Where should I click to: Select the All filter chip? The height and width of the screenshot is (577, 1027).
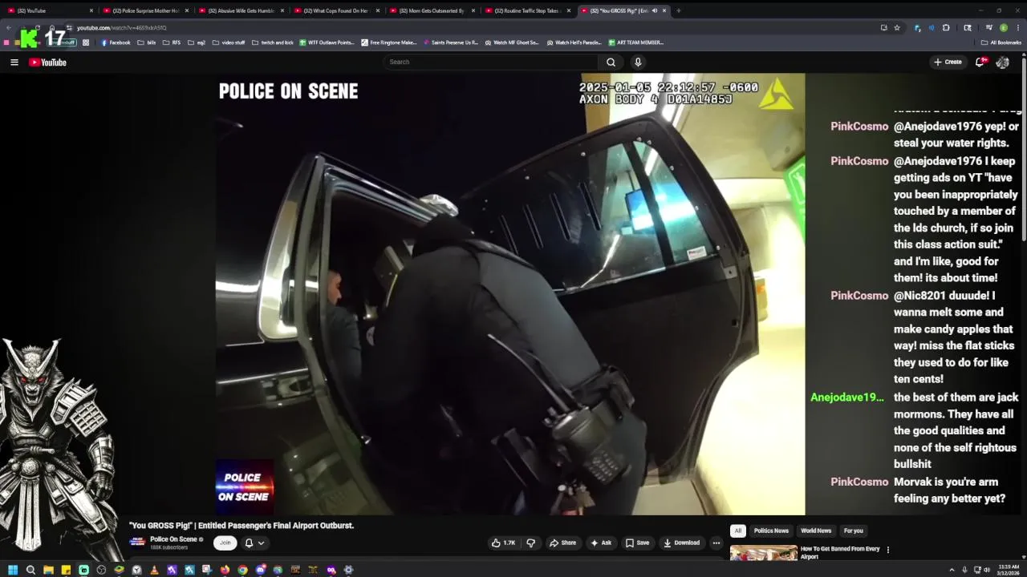(x=737, y=531)
